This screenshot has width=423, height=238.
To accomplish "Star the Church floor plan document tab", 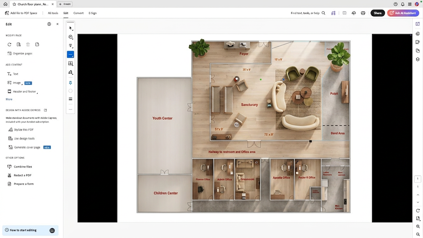I will 14,4.
